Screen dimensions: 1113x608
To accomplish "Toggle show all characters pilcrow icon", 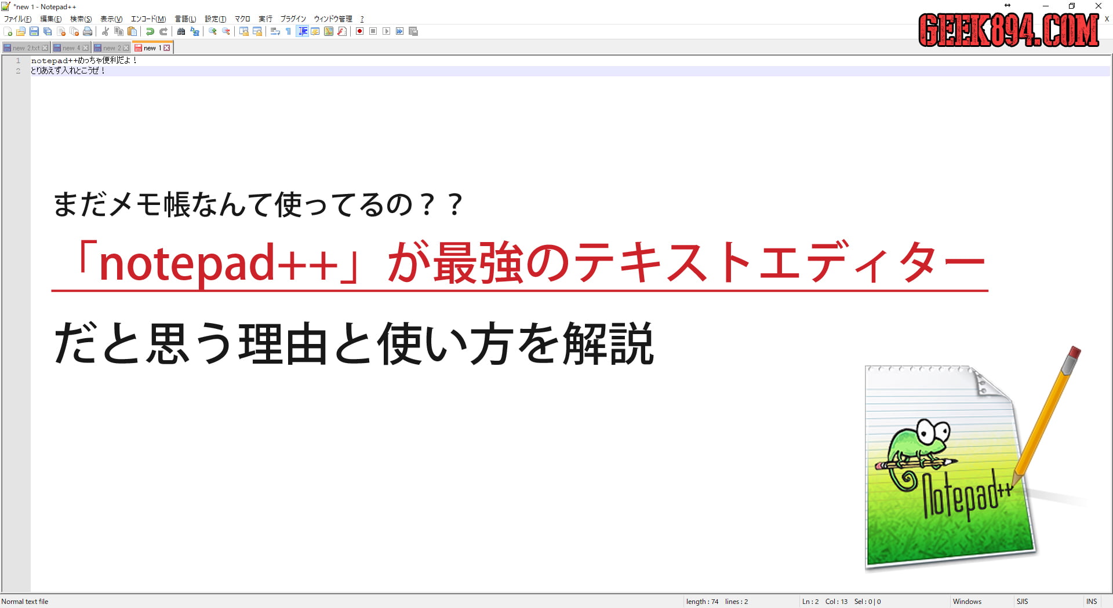I will (x=288, y=31).
